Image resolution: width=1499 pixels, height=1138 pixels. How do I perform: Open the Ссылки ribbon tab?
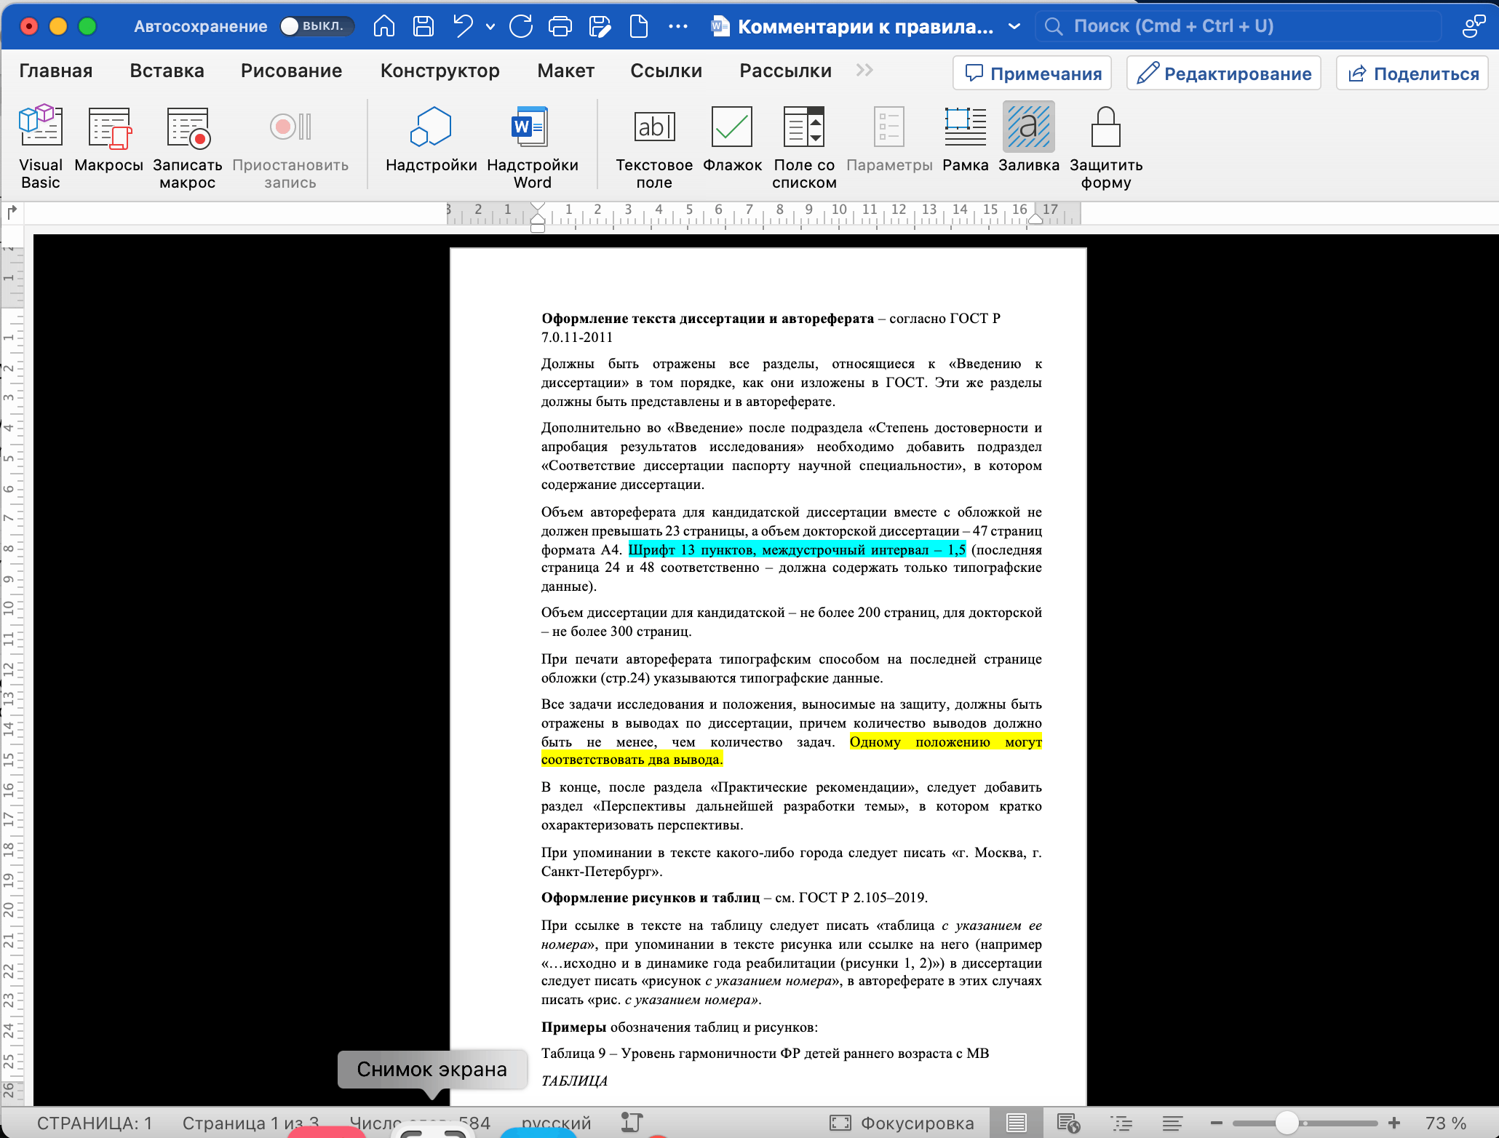coord(666,71)
